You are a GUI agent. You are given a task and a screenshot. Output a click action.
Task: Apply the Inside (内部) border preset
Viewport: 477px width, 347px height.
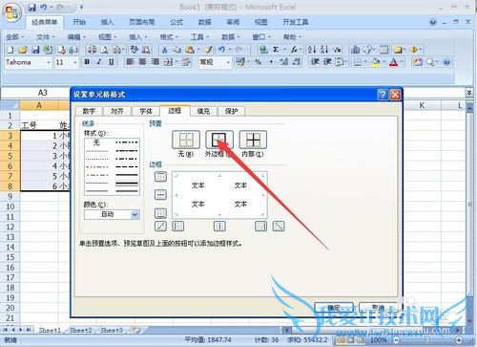tap(253, 140)
